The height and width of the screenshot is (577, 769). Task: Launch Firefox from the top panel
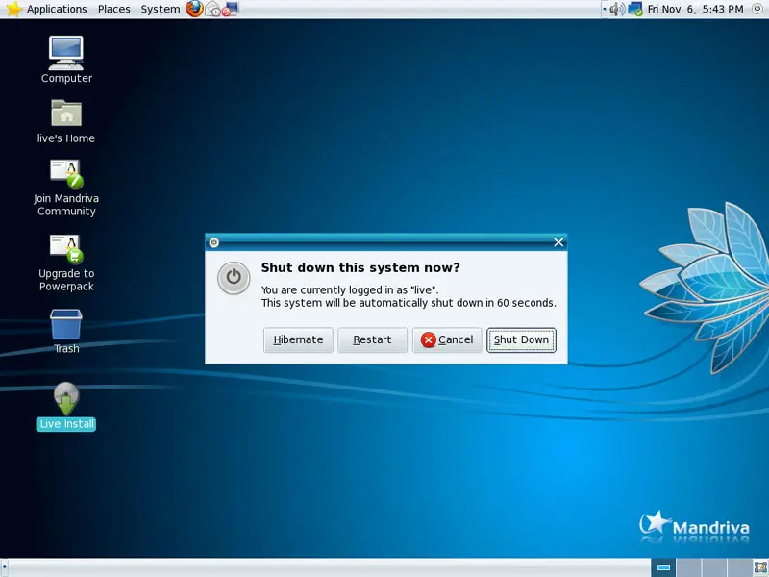[x=194, y=9]
